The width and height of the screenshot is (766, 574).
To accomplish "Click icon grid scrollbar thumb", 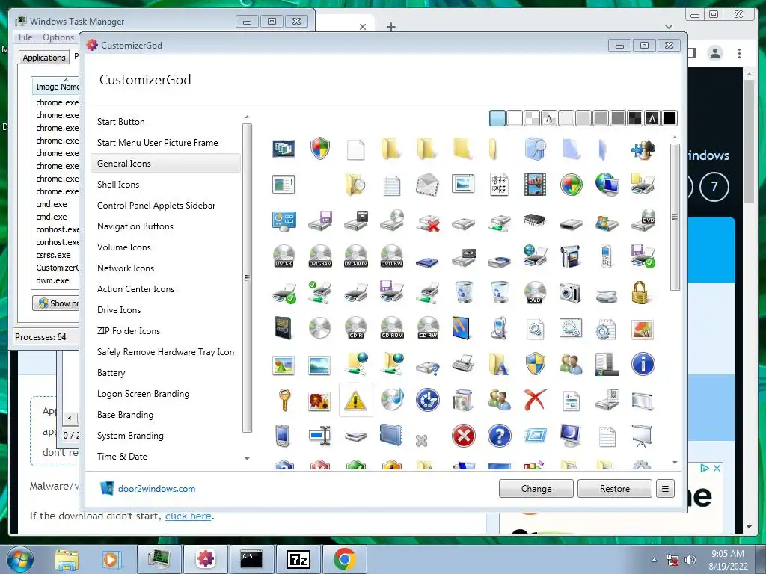I will (675, 217).
